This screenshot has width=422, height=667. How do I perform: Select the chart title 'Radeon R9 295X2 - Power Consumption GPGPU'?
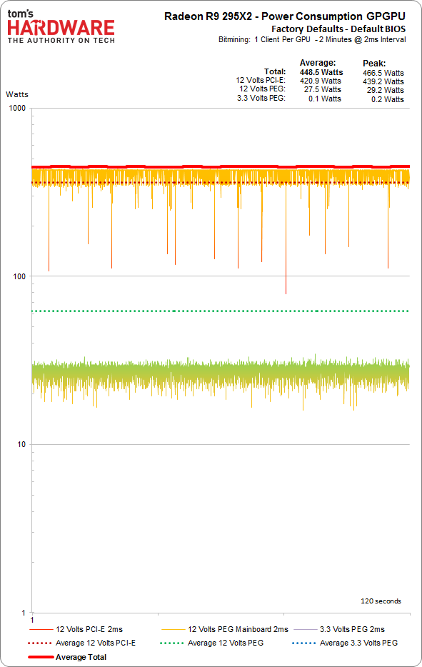click(285, 16)
